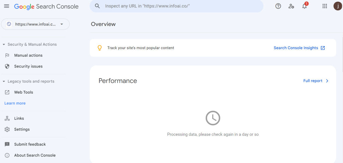343x163 pixels.
Task: Collapse the Security & Manual Actions section
Action: click(x=4, y=45)
